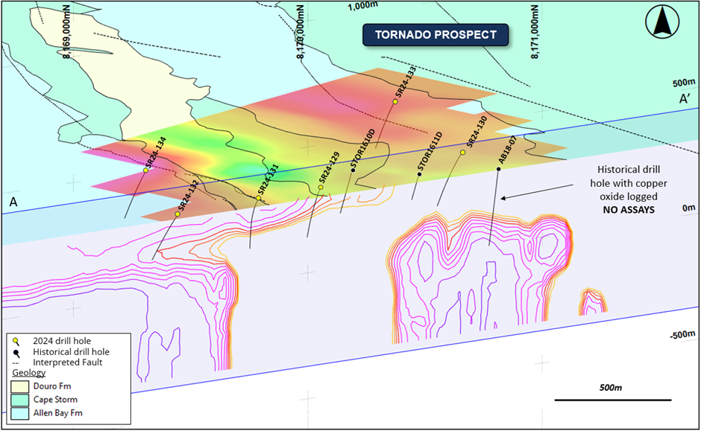Select the Cape Storm teal color swatch
The height and width of the screenshot is (431, 701).
click(x=20, y=400)
